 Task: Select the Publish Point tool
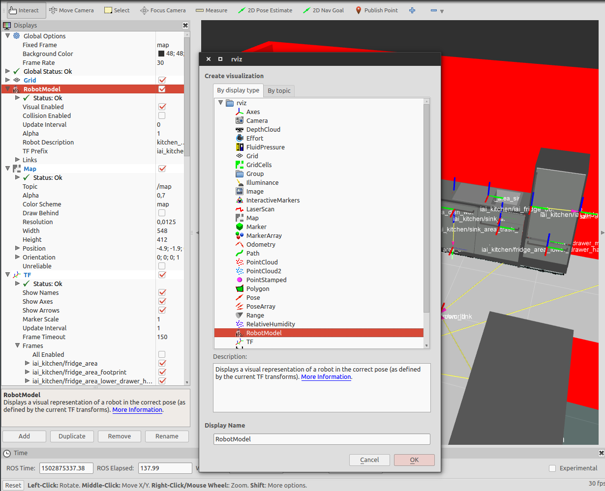point(376,10)
